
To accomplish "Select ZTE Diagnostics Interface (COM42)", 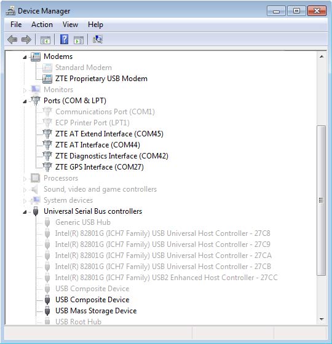I will [112, 156].
